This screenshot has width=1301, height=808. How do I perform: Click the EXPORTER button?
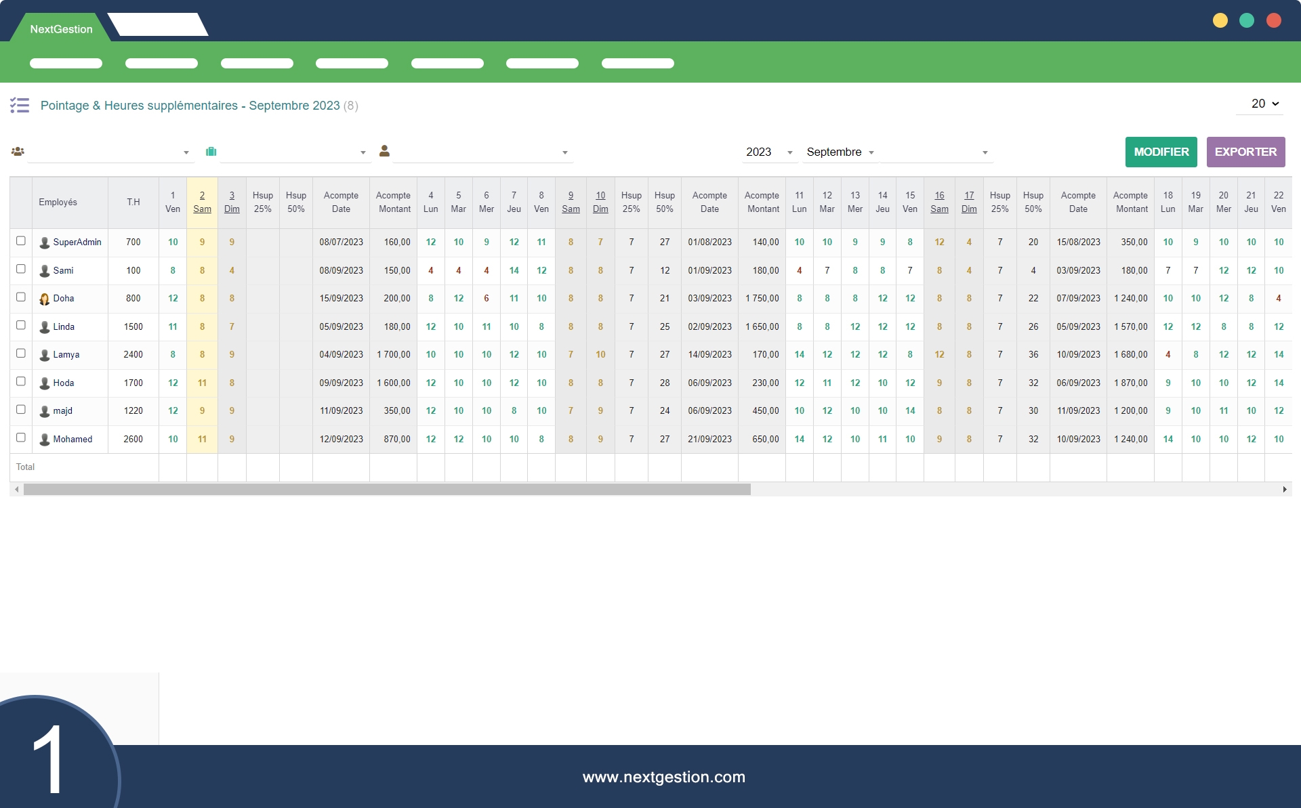coord(1245,152)
